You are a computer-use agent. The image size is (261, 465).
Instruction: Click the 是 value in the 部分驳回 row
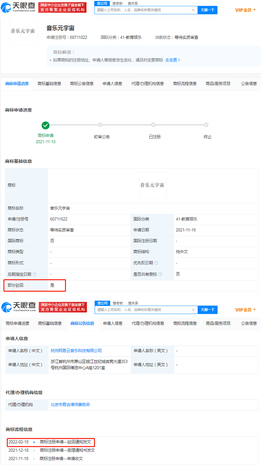tap(52, 285)
